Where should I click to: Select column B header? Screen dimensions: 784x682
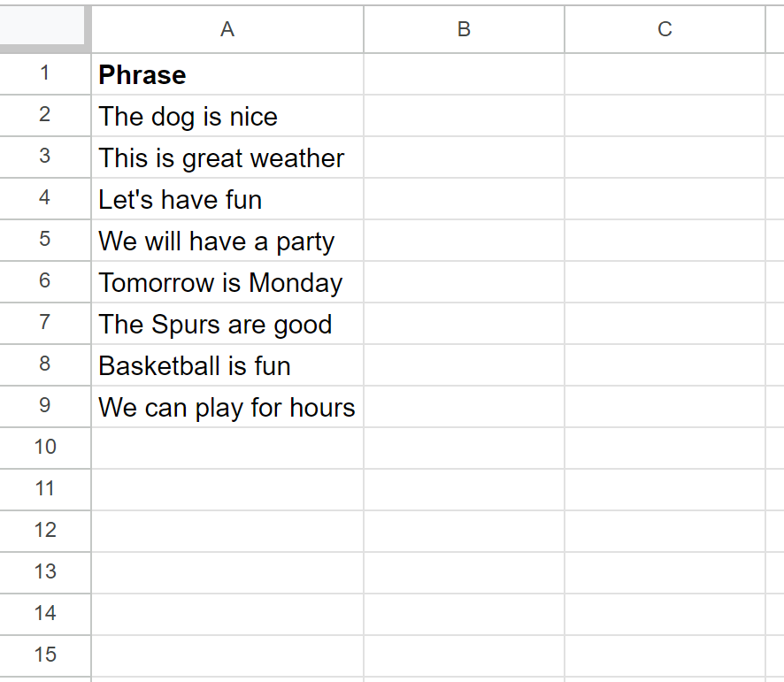[464, 29]
